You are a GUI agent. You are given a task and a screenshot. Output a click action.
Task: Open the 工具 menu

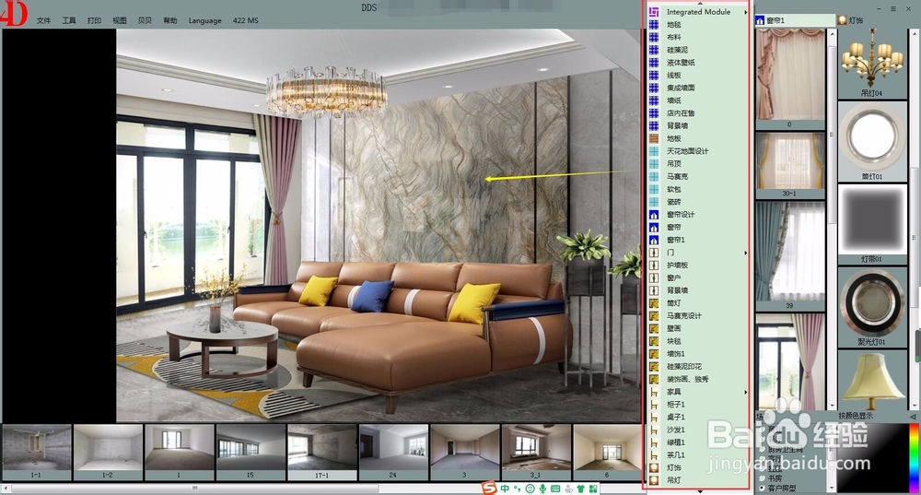[x=69, y=20]
